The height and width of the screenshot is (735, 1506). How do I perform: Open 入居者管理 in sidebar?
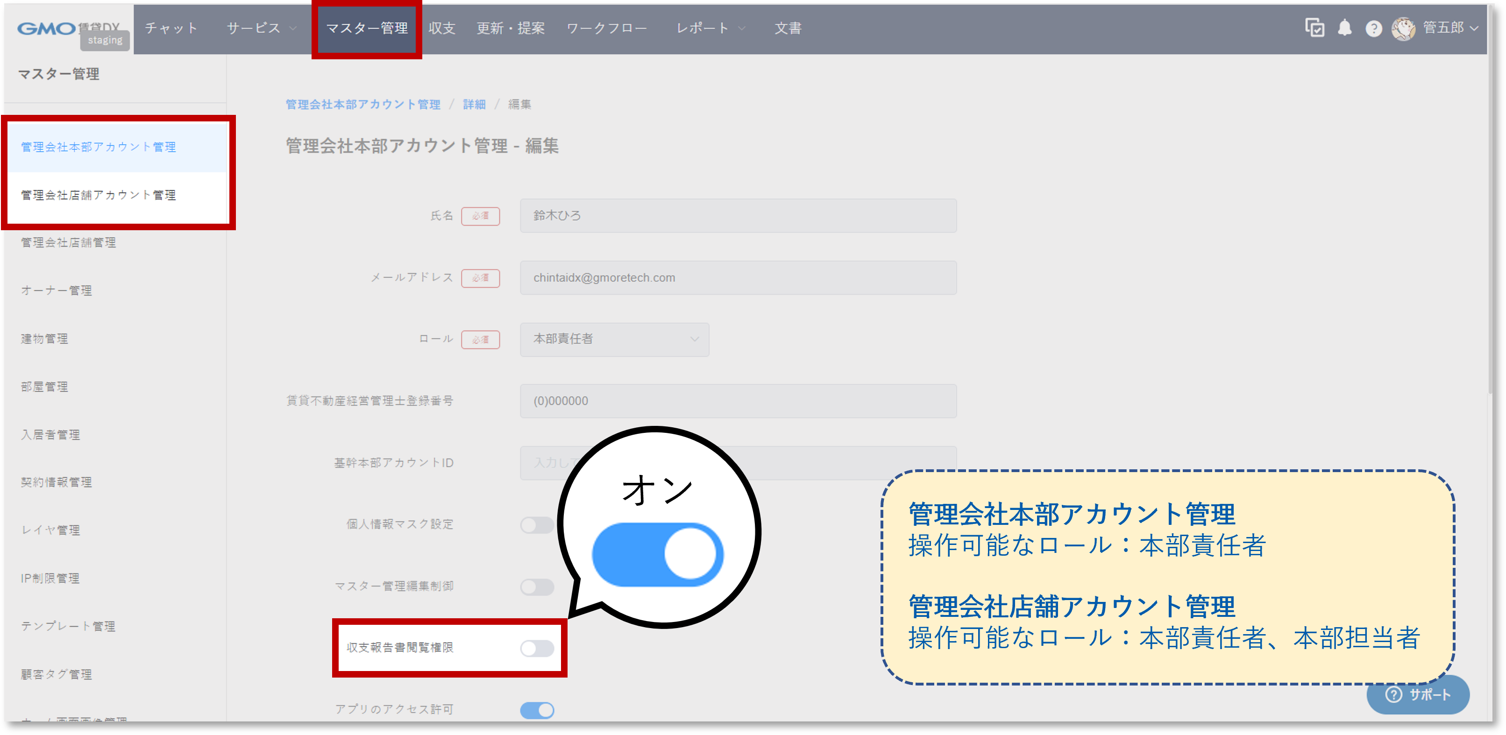click(x=50, y=435)
